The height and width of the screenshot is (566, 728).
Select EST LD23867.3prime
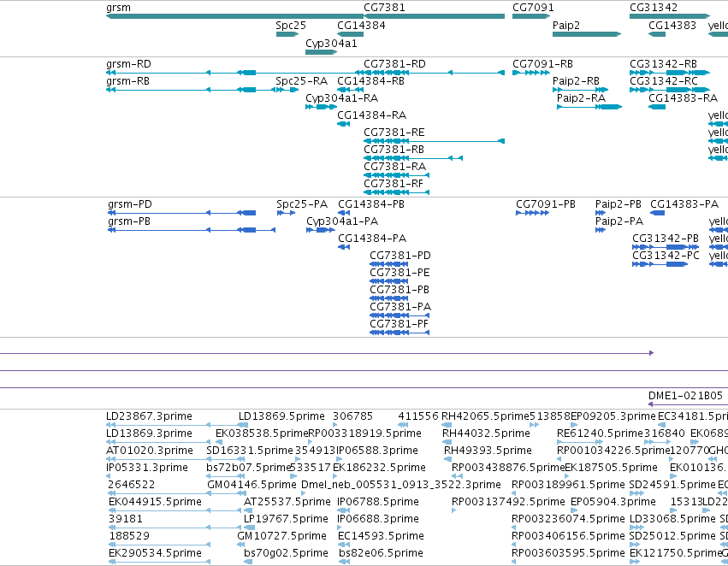click(149, 416)
